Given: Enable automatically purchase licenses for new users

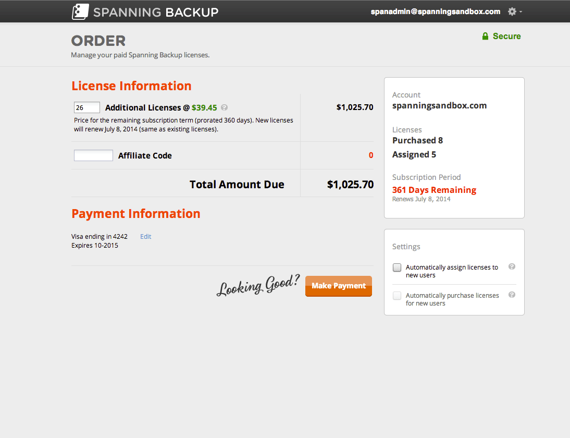Looking at the screenshot, I should click(397, 296).
